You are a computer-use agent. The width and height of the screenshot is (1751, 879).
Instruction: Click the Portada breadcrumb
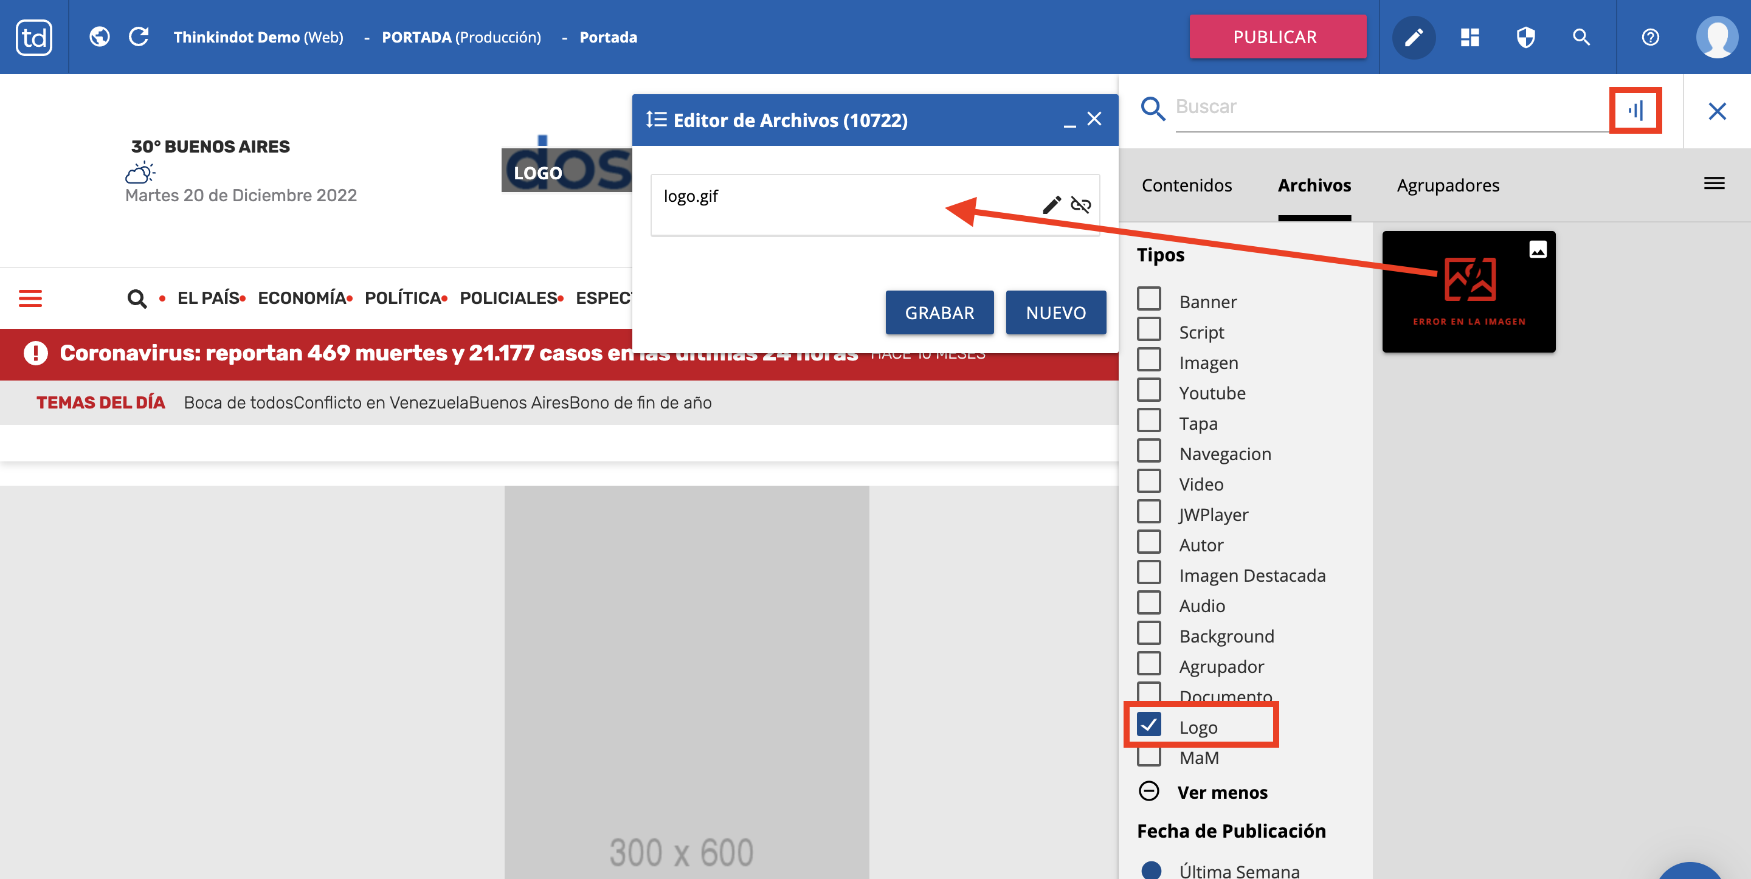608,36
